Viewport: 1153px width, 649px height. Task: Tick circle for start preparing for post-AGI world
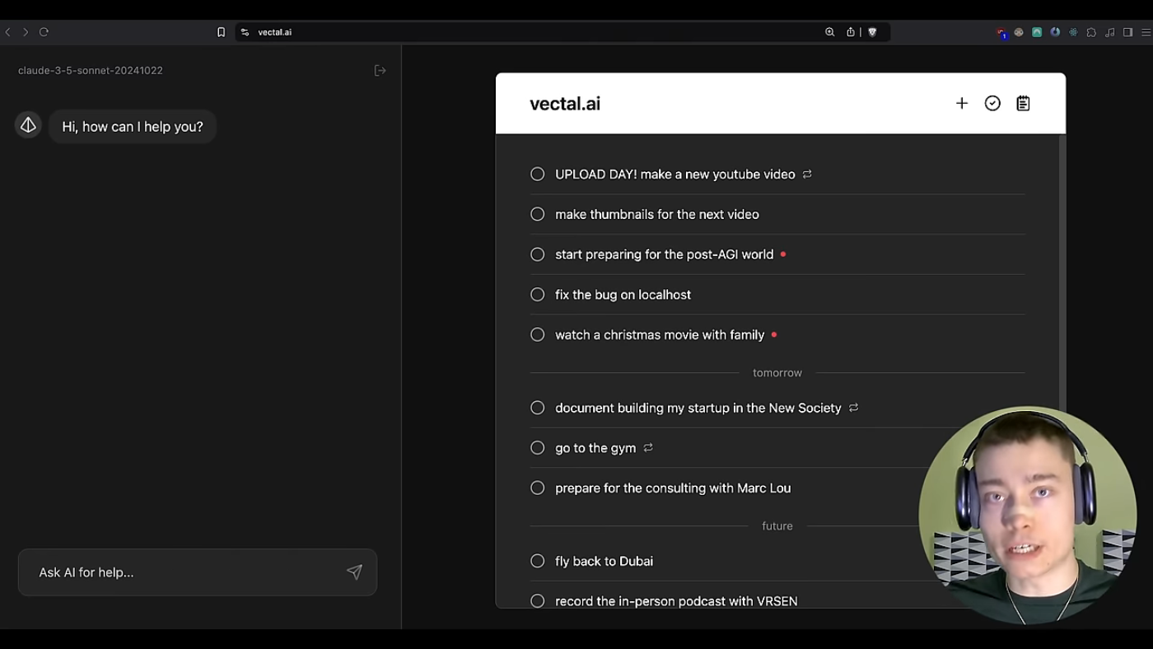tap(538, 254)
